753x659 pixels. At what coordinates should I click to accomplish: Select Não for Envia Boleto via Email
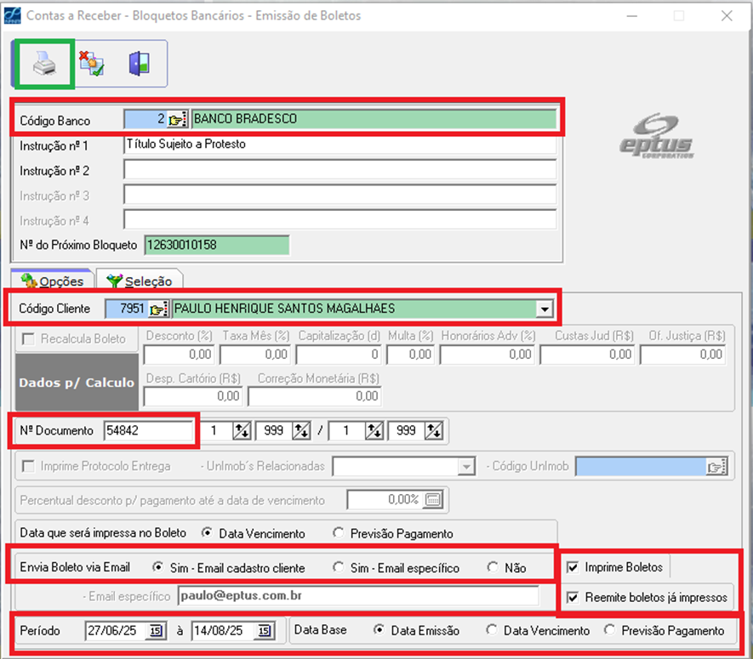click(x=492, y=567)
